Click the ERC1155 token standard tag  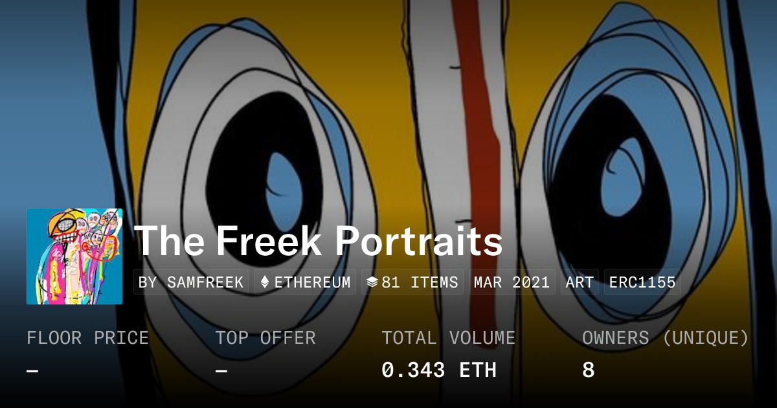[x=642, y=282]
